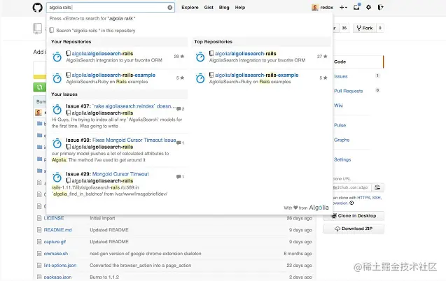Open the README.md file
This screenshot has width=446, height=281.
[57, 230]
